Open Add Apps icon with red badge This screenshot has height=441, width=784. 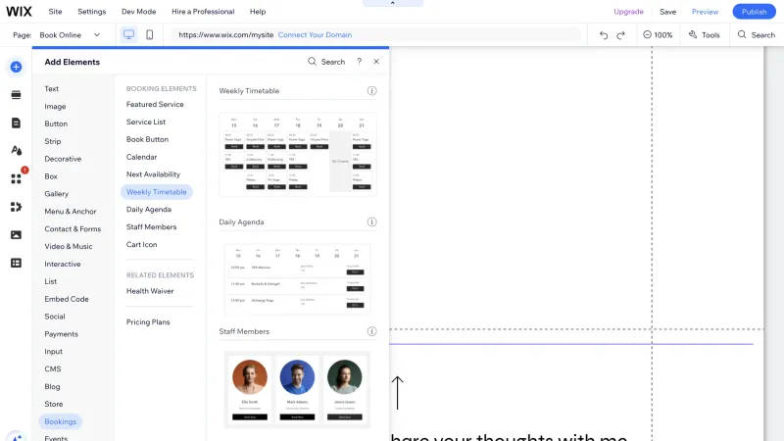tap(16, 178)
